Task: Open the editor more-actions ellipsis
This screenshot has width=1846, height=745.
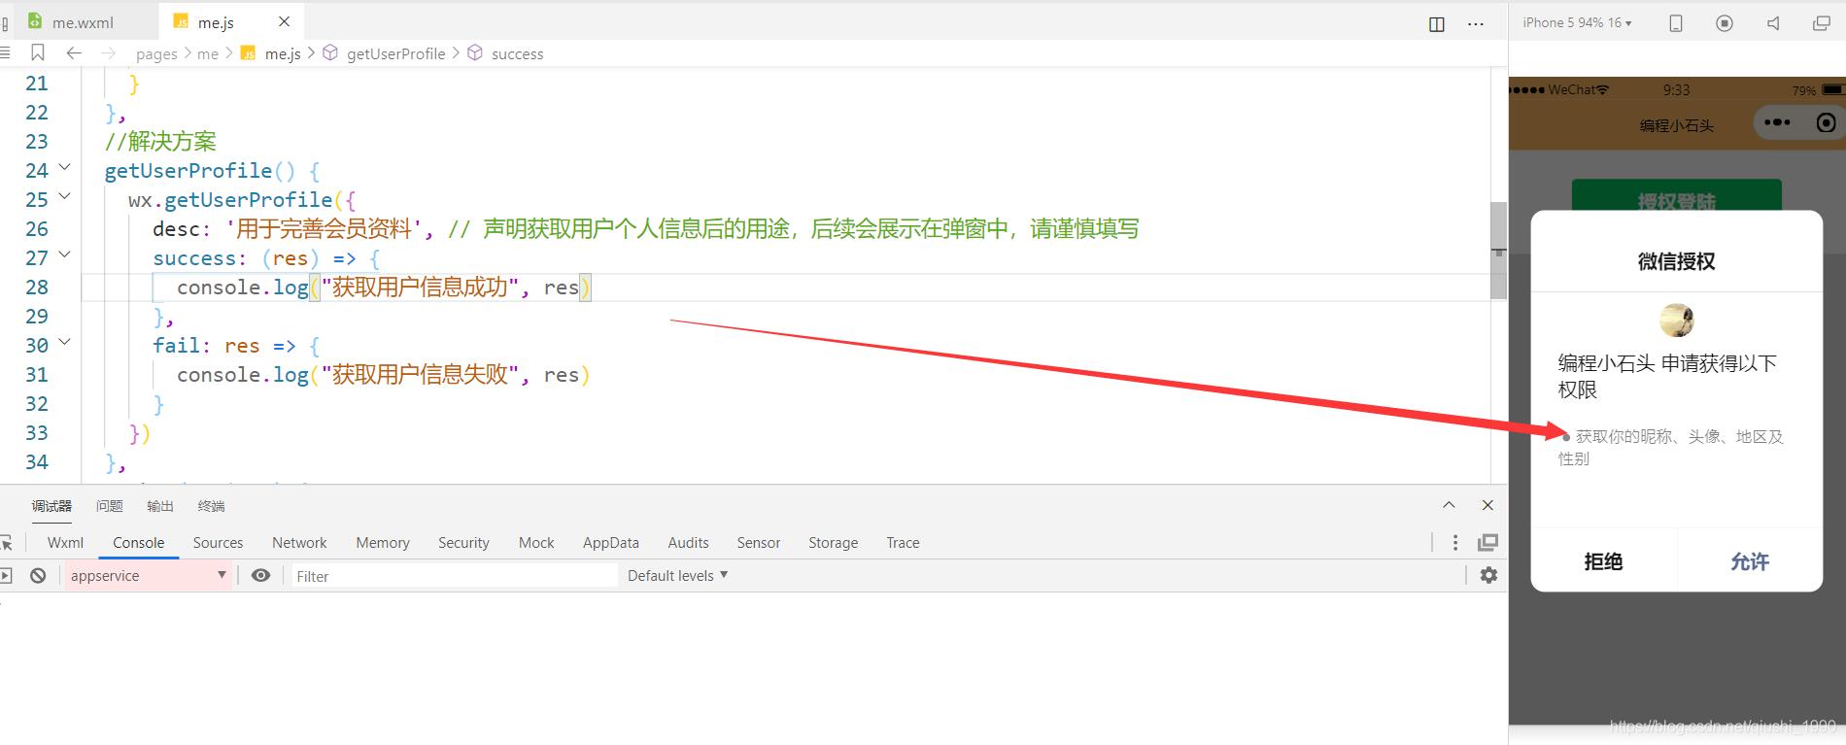Action: 1475,24
